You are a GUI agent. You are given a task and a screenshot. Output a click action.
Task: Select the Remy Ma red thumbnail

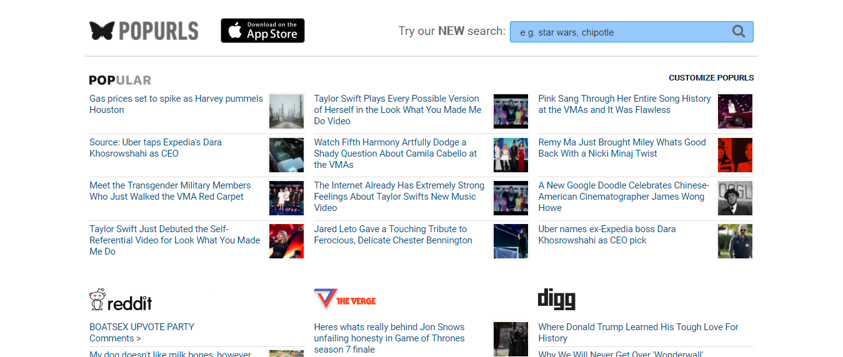[x=735, y=155]
